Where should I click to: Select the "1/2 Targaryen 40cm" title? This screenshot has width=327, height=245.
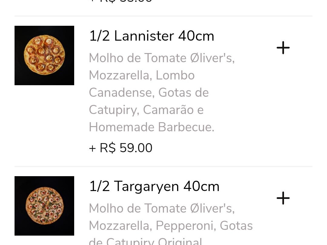coord(154,186)
